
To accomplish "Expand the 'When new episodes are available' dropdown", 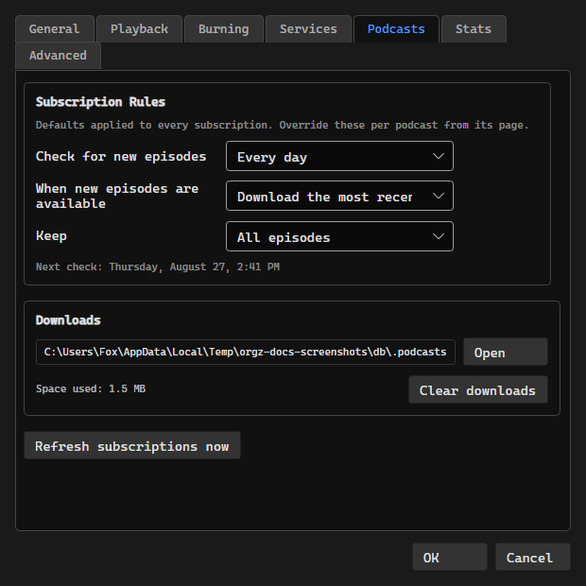I will tap(339, 196).
